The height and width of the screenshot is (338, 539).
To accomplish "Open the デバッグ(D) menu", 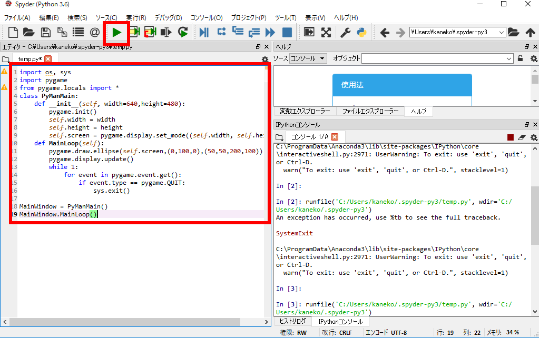I will [x=168, y=17].
